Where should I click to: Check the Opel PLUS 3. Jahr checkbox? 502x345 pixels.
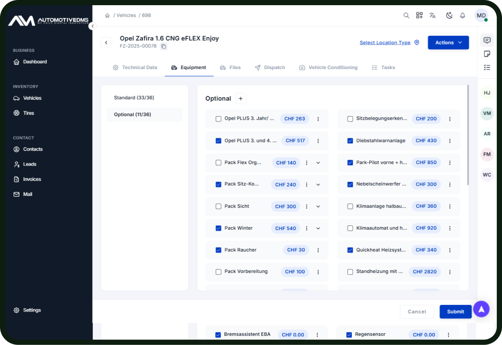pyautogui.click(x=219, y=119)
